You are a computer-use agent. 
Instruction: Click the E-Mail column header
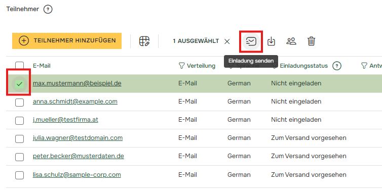(x=42, y=66)
